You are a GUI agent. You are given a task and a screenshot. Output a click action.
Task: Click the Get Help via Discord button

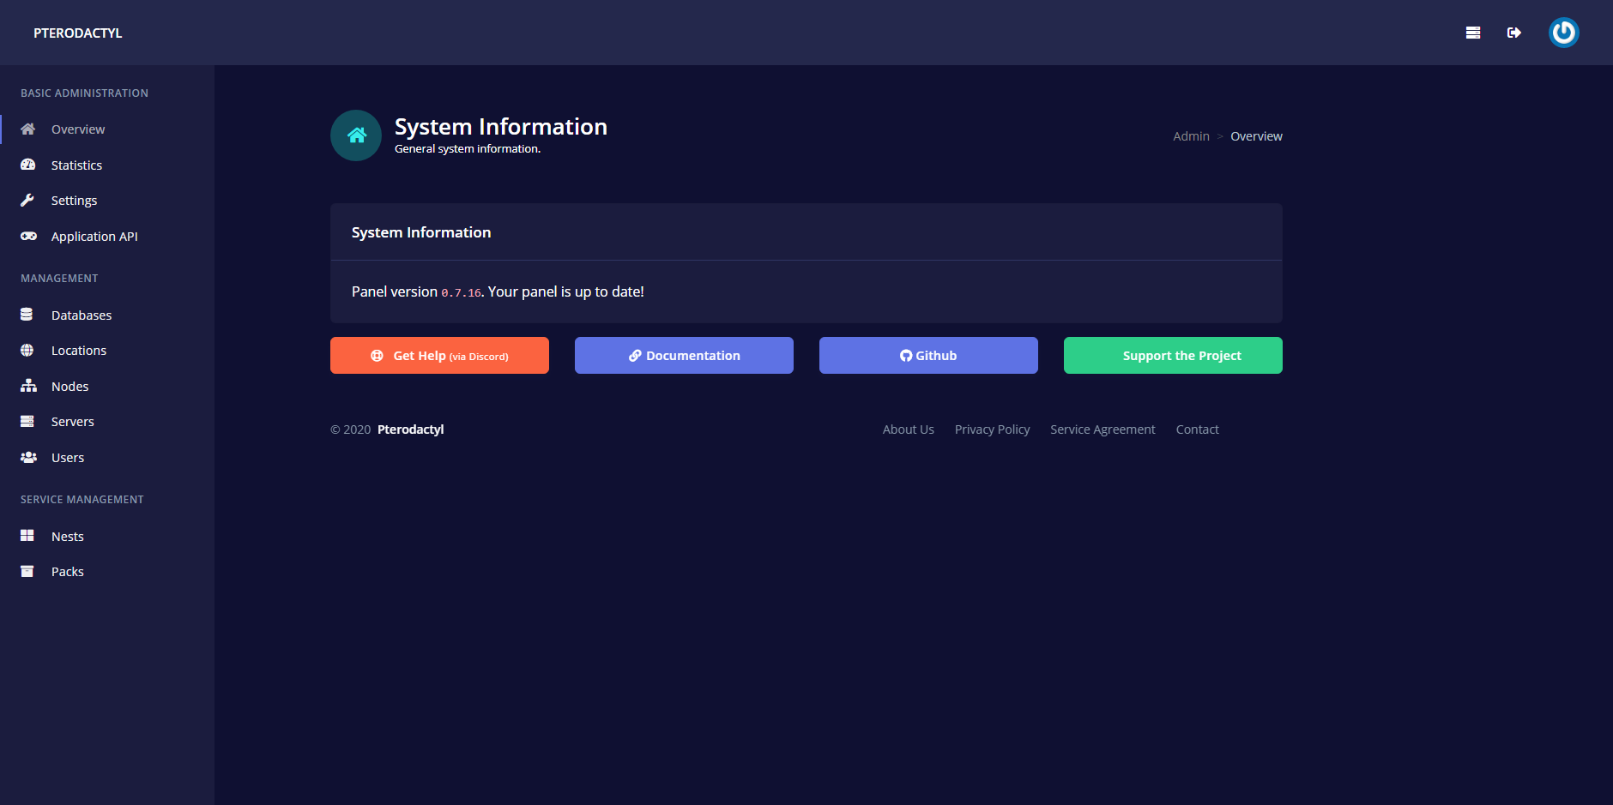pyautogui.click(x=439, y=355)
